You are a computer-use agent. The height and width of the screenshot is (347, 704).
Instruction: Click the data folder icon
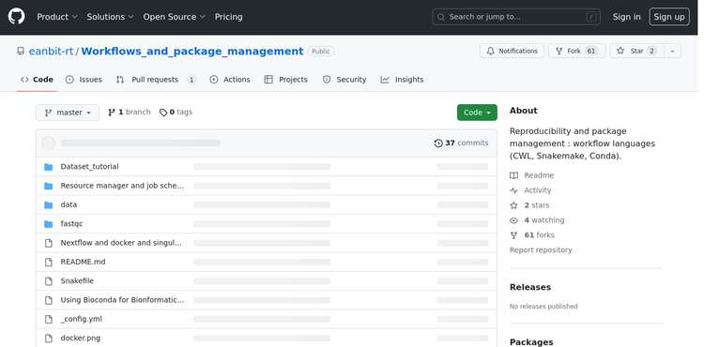coord(49,204)
